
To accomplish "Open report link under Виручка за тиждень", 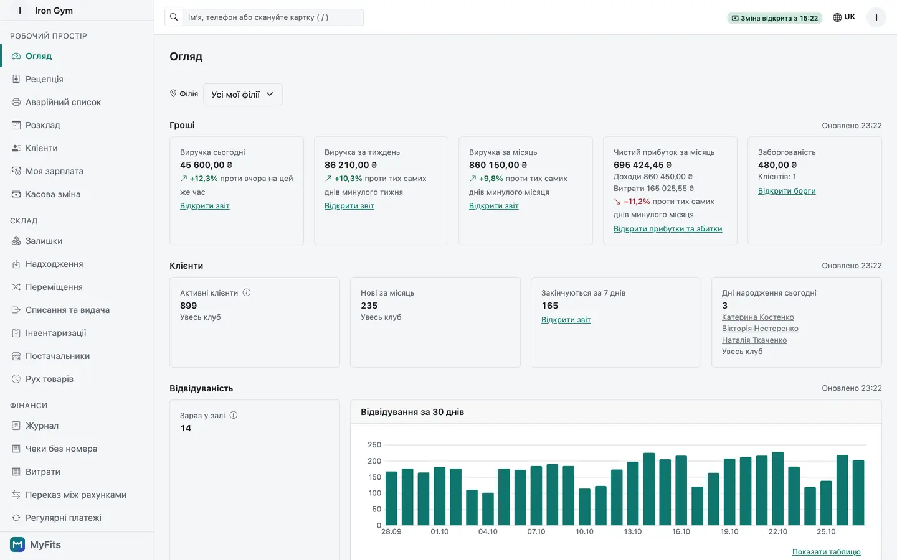I will [x=349, y=206].
